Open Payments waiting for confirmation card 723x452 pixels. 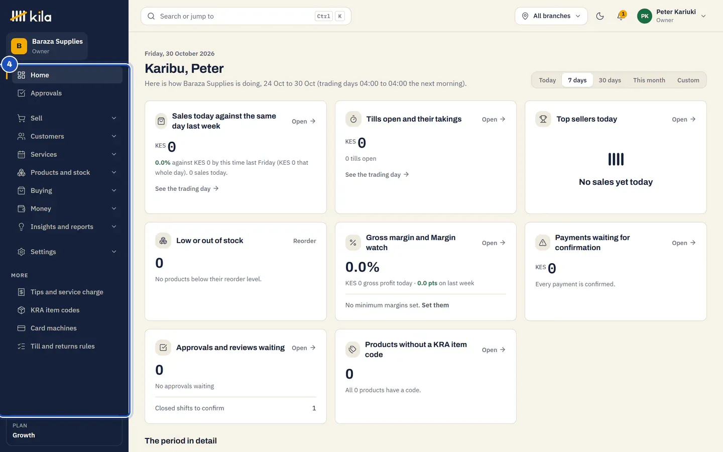684,243
